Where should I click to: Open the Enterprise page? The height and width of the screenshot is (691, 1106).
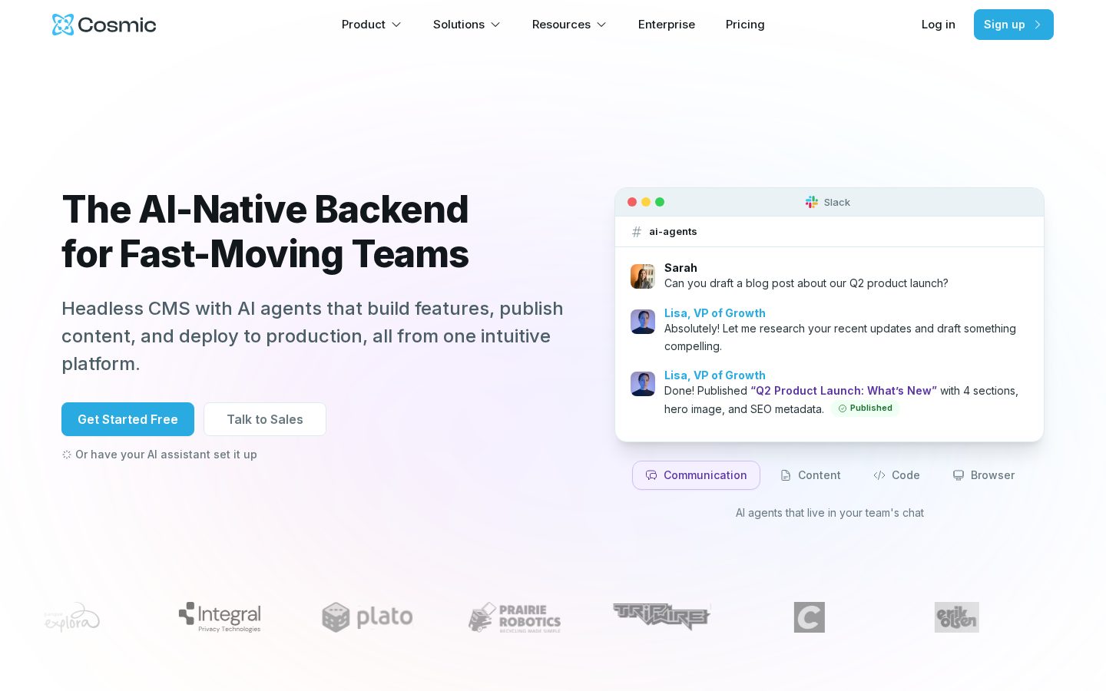pos(667,25)
